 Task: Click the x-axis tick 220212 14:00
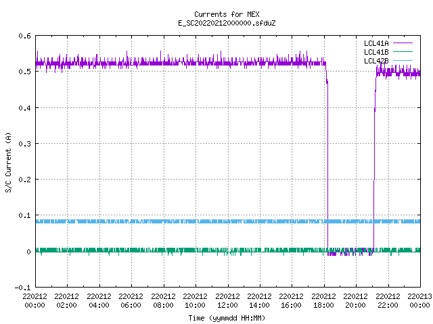[259, 300]
